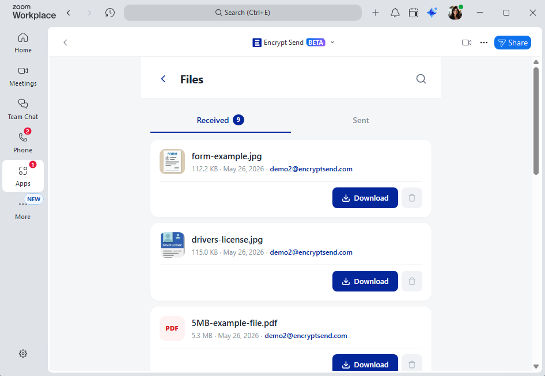Go back using title bar back arrow
The height and width of the screenshot is (376, 545).
pos(69,13)
